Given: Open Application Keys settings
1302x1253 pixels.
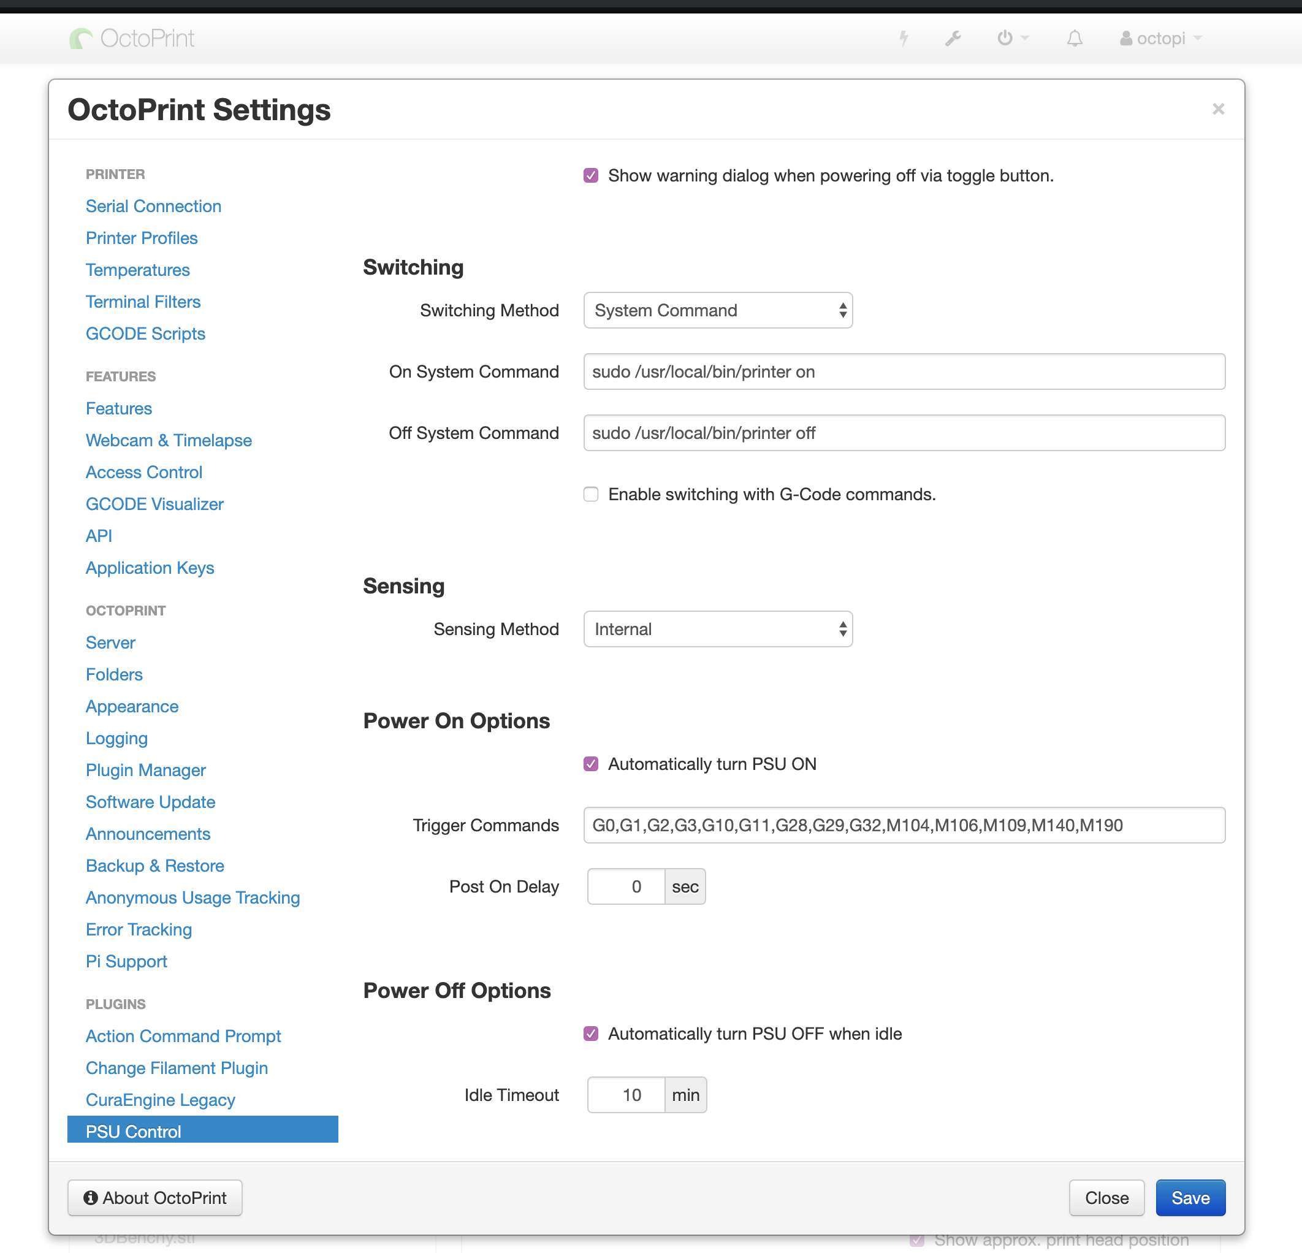Looking at the screenshot, I should click(150, 568).
